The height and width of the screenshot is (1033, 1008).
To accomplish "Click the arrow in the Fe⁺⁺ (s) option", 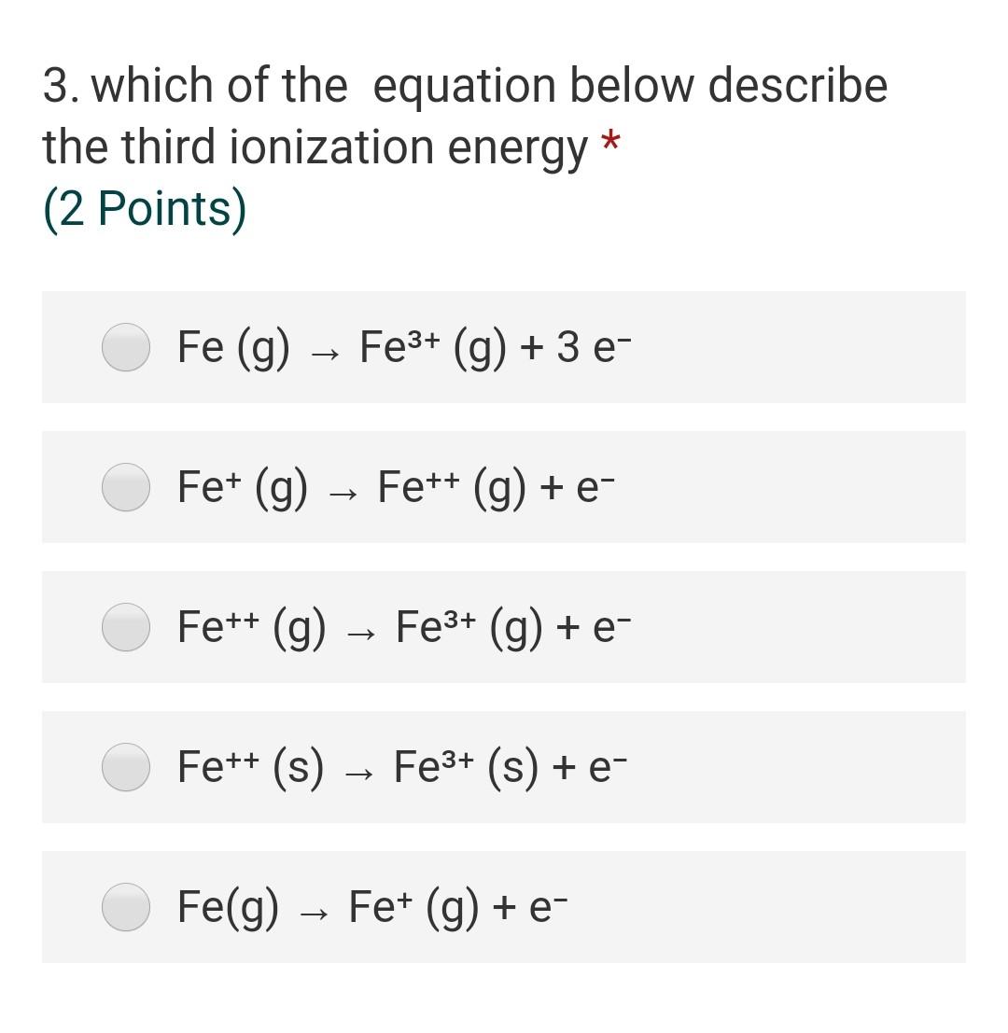I will point(359,775).
